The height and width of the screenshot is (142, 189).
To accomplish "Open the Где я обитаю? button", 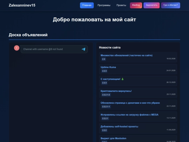I will [x=170, y=5].
